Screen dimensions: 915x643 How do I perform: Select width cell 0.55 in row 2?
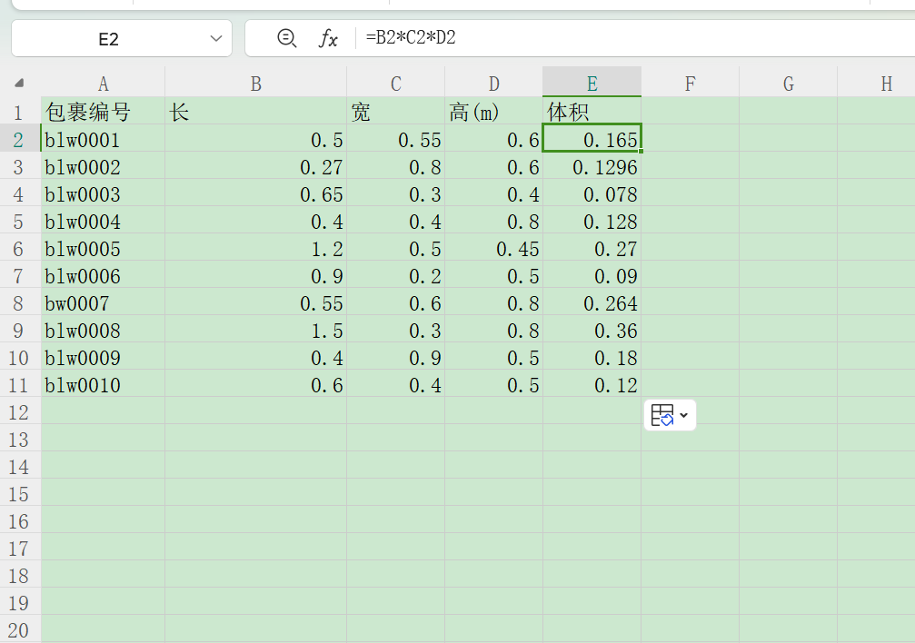tap(395, 138)
